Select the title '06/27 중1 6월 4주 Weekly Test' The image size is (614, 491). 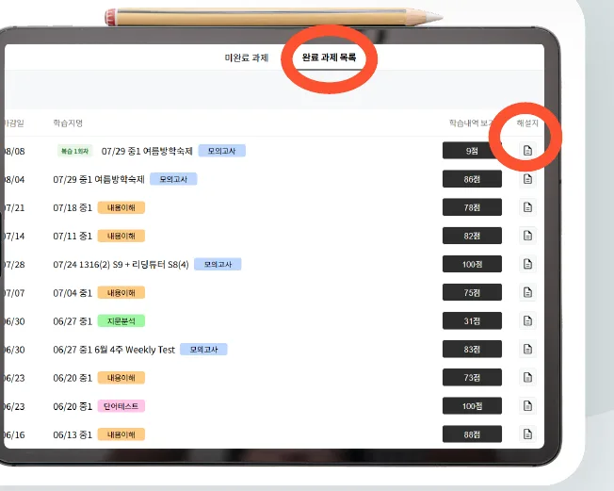[114, 350]
